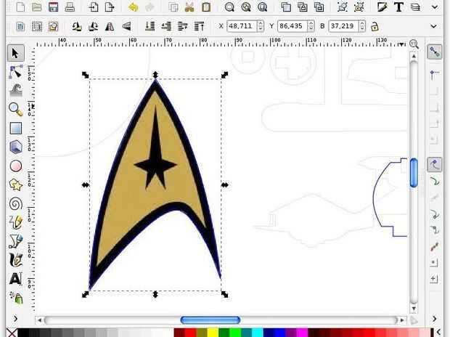Screen dimensions: 450x337
Task: Expand the snap bar overflow chevron
Action: tap(434, 319)
